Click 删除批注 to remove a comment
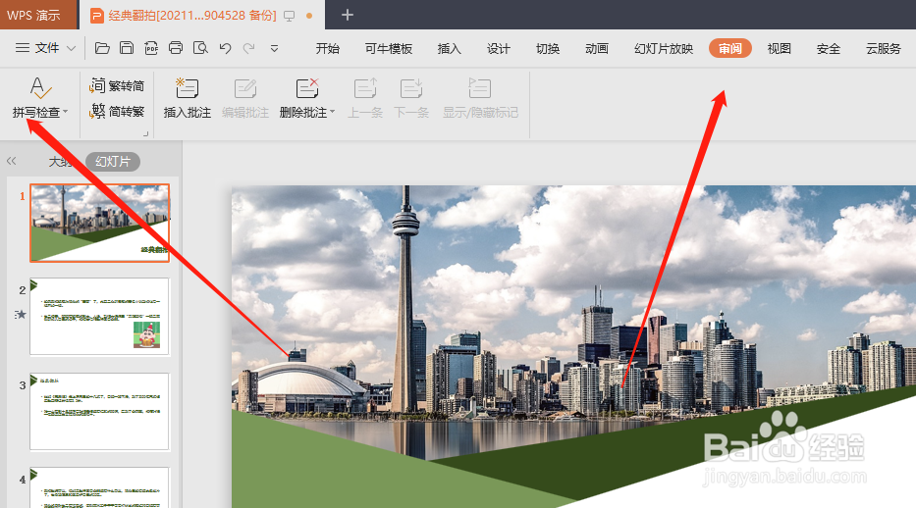 point(302,98)
